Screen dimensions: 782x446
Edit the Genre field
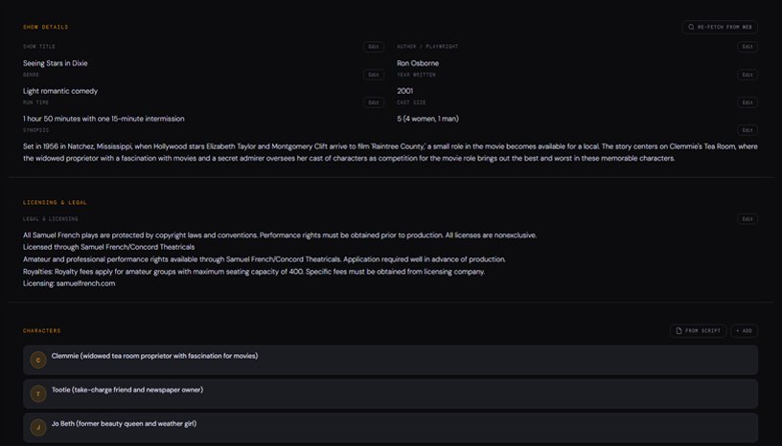(374, 75)
